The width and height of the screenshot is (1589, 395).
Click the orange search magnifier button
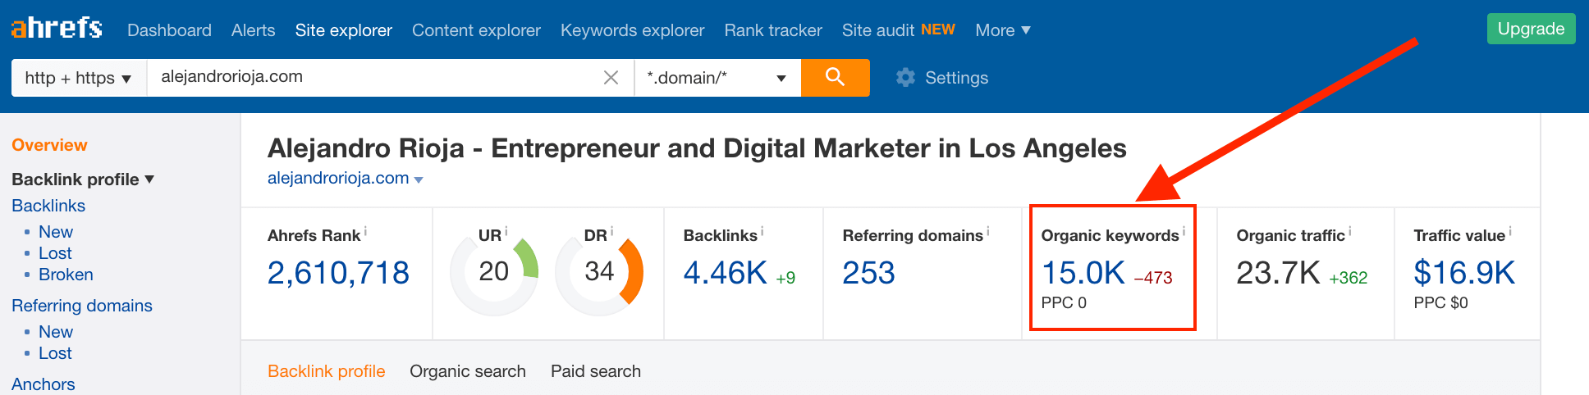(835, 77)
